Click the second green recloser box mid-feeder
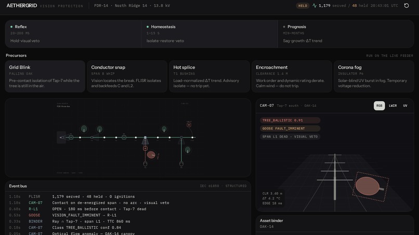The image size is (419, 235). 124,137
